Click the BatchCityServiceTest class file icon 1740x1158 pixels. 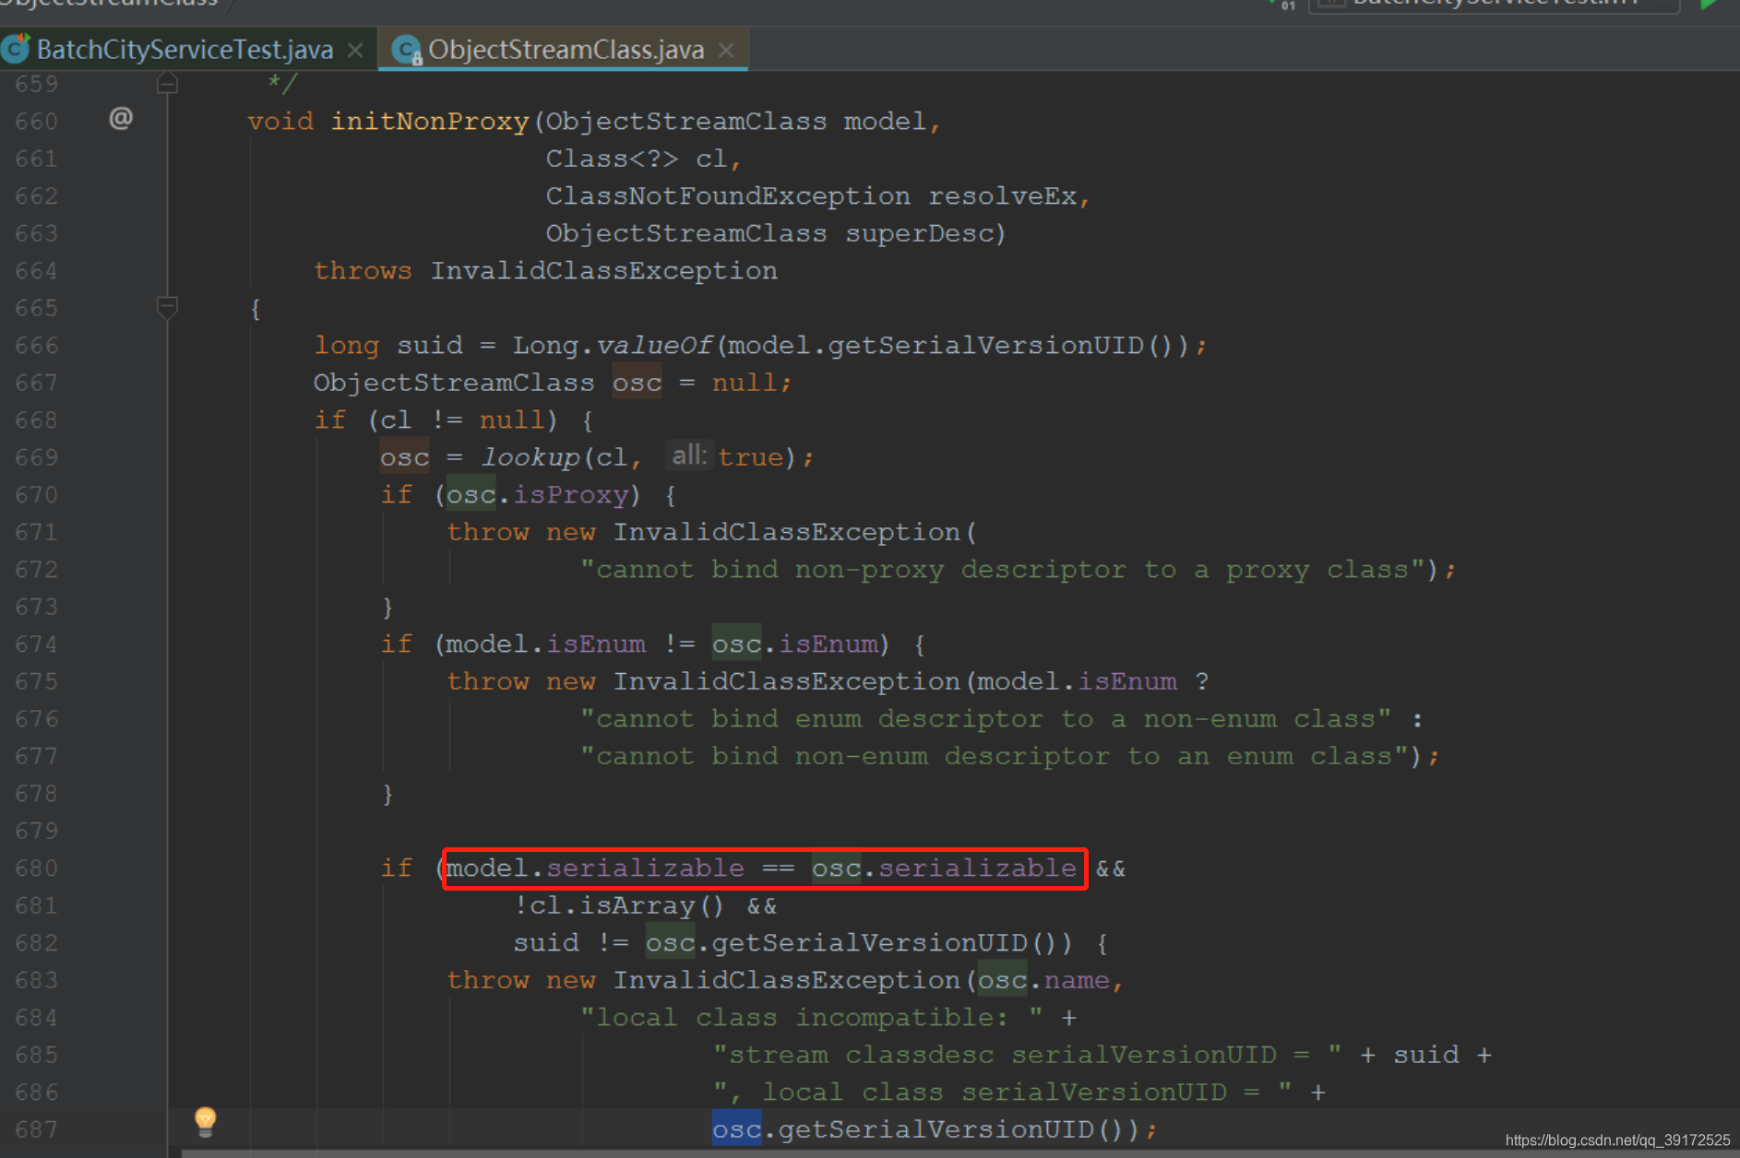[16, 49]
